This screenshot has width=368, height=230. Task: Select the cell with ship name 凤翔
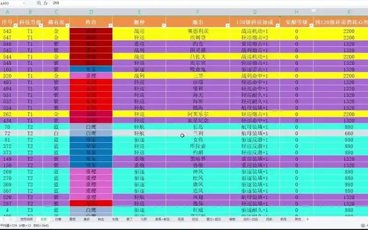(x=198, y=197)
